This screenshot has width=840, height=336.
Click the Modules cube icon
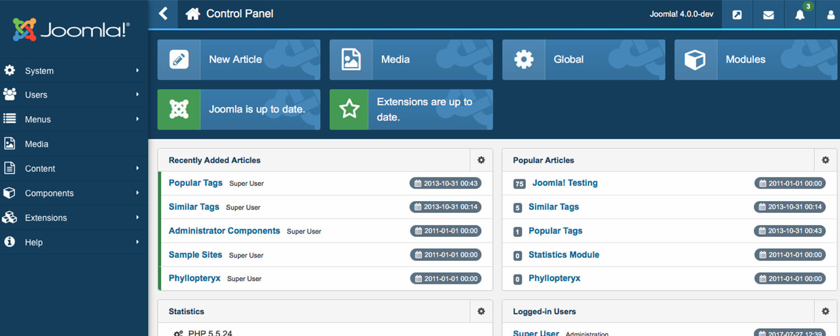(x=696, y=59)
